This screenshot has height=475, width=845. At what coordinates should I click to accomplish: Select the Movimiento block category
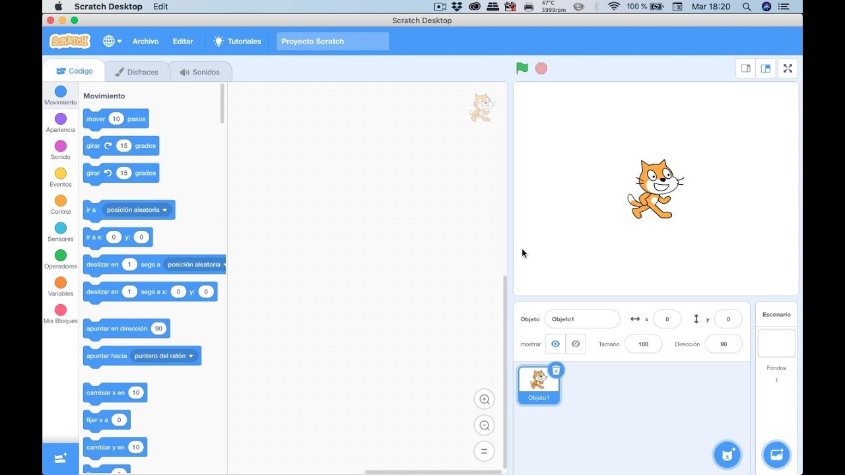pos(61,96)
